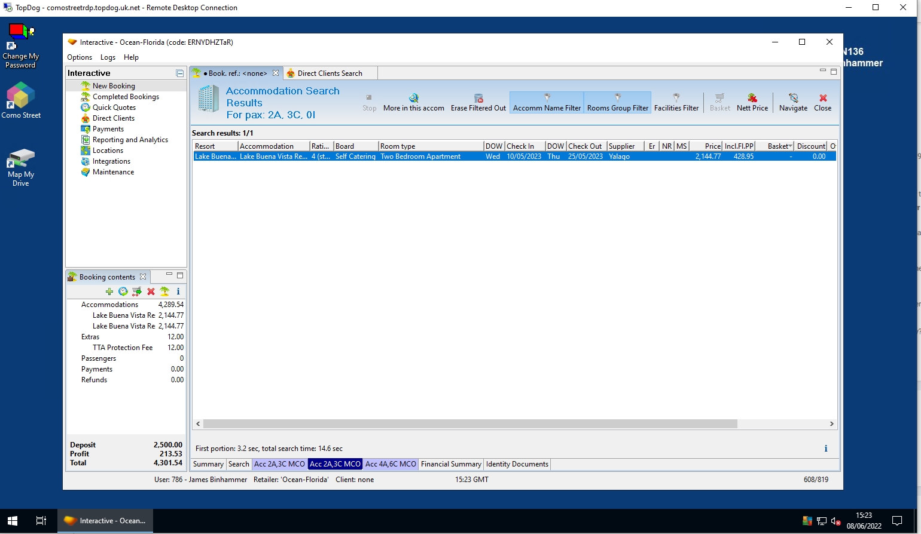Sort by the Basket column header
Image resolution: width=921 pixels, height=534 pixels.
[775, 146]
